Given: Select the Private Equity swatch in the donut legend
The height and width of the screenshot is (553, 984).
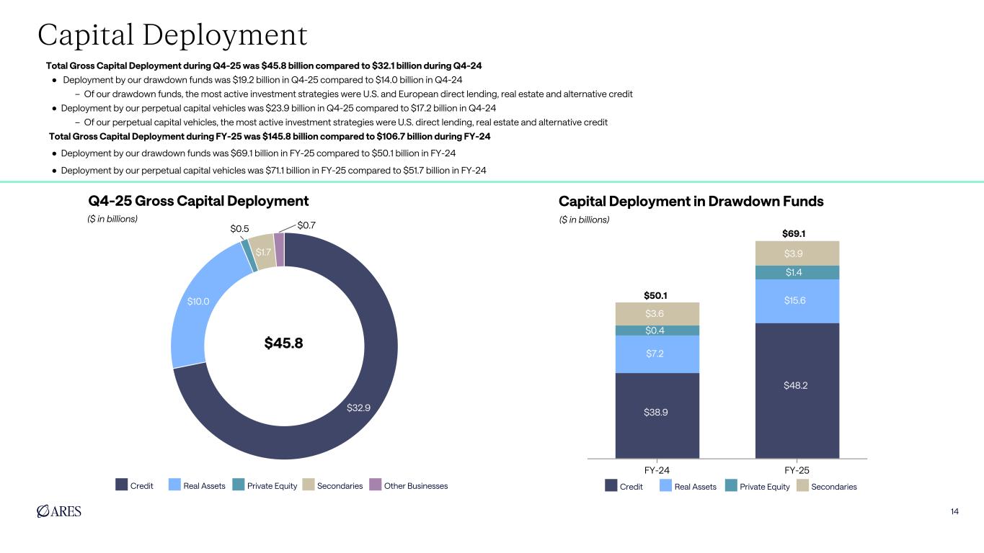Looking at the screenshot, I should point(238,485).
